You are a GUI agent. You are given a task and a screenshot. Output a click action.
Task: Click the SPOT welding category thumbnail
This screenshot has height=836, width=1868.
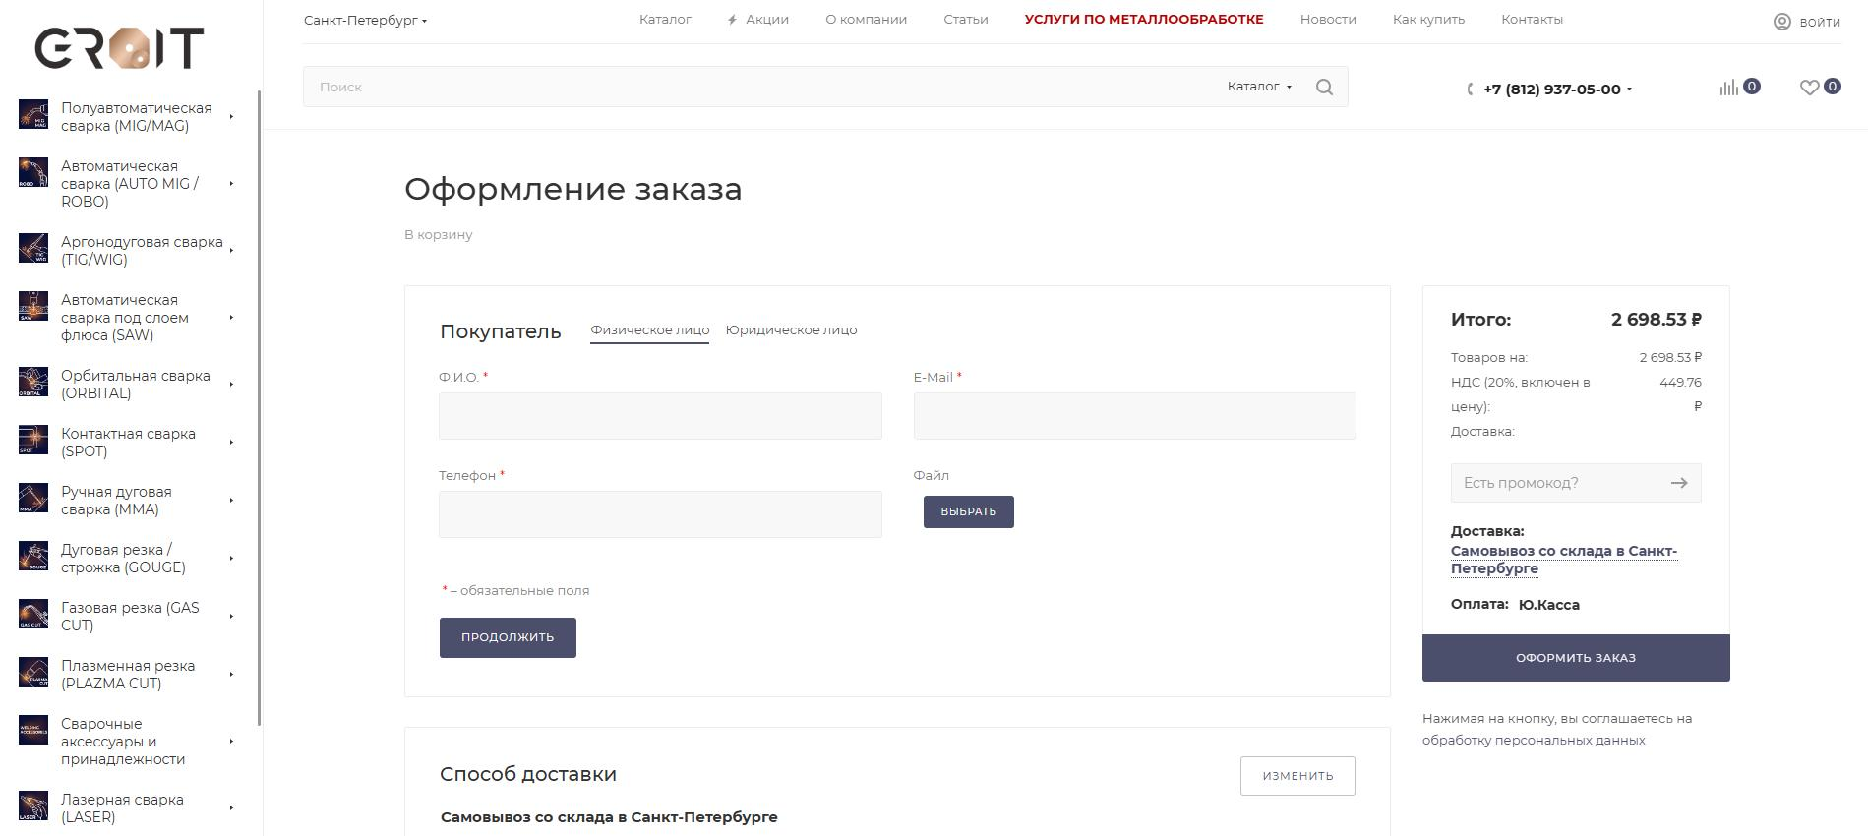click(x=33, y=440)
